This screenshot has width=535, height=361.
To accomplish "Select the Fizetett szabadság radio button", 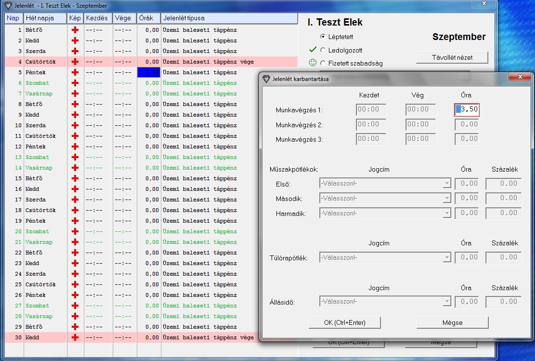I will tap(323, 63).
